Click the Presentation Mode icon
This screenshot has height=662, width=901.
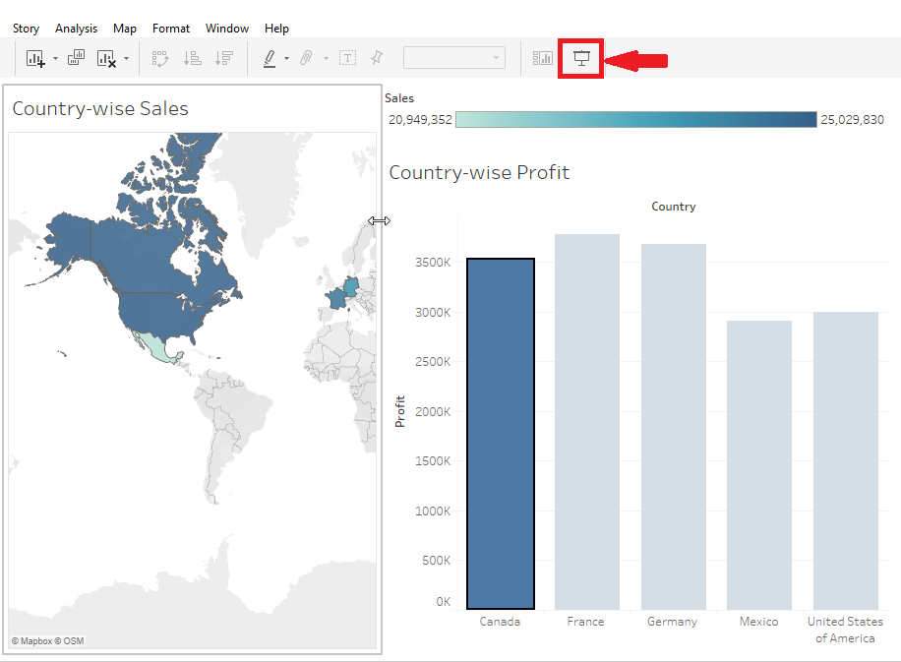(x=581, y=58)
